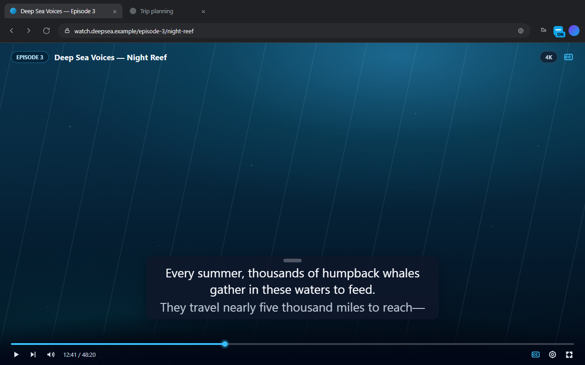
Task: Click the playback progress handle
Action: pyautogui.click(x=225, y=344)
